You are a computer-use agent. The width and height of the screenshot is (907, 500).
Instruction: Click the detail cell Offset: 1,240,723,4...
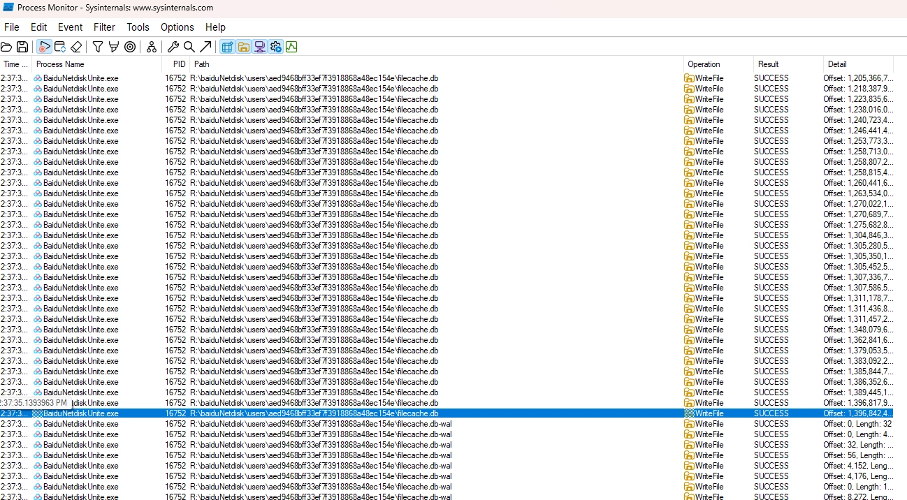tap(858, 120)
